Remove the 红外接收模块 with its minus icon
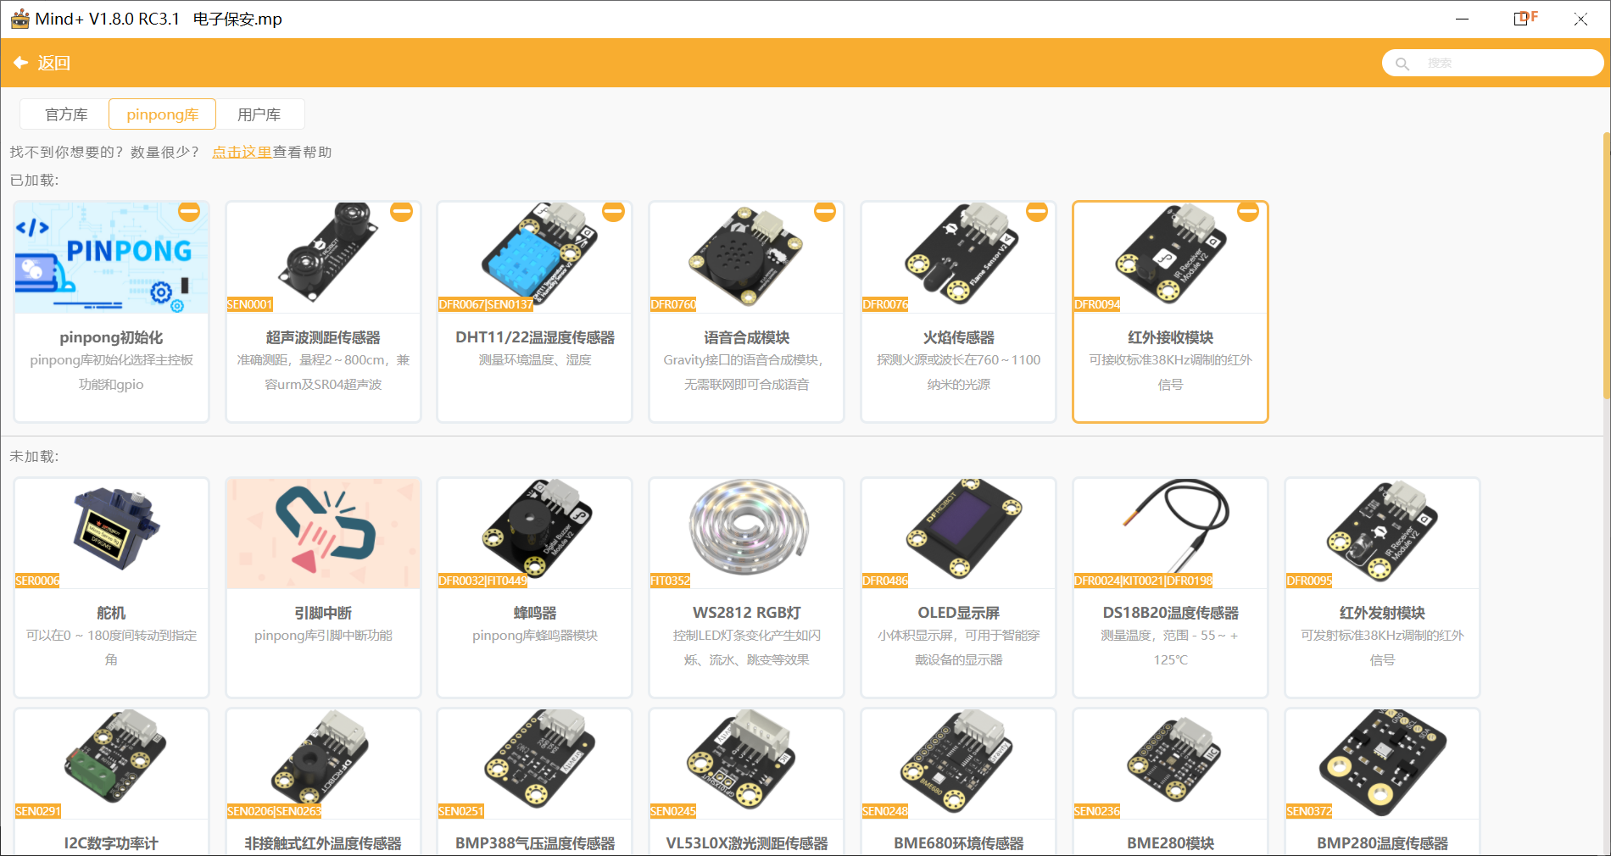This screenshot has height=856, width=1611. pyautogui.click(x=1248, y=212)
